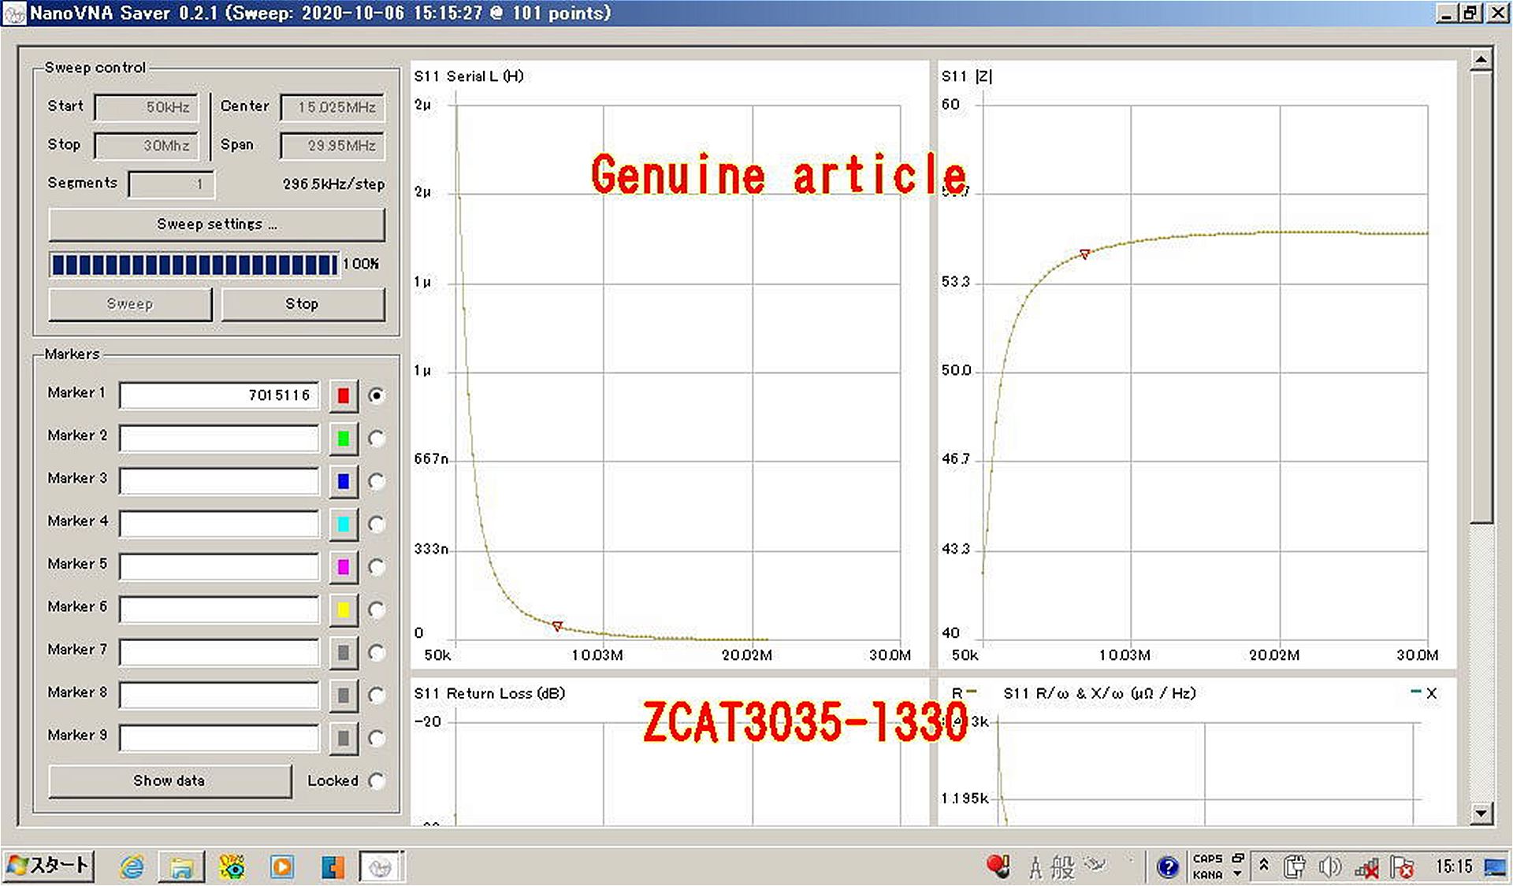1513x886 pixels.
Task: Click the volume speaker tray icon
Action: click(1330, 867)
